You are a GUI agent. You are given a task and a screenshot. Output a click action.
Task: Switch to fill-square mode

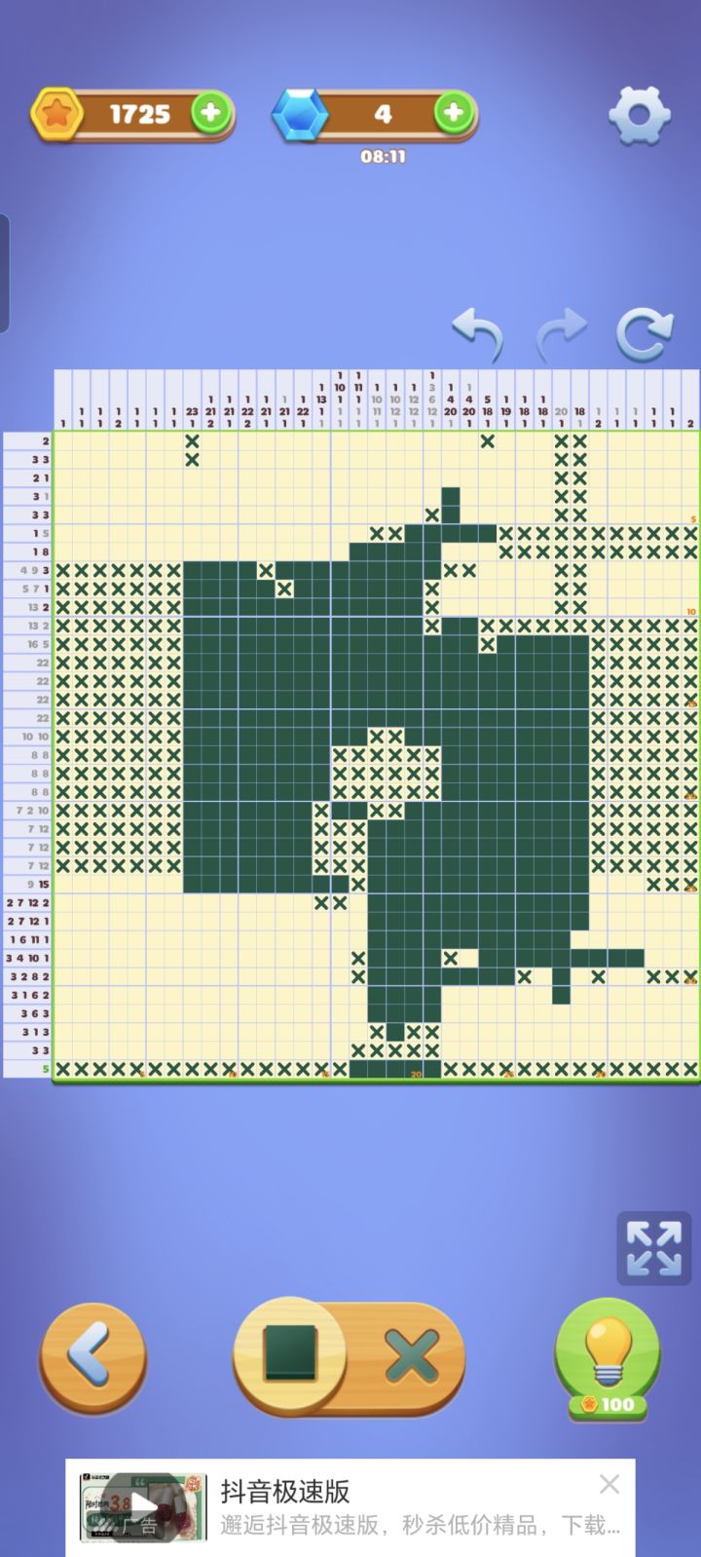click(x=290, y=1354)
